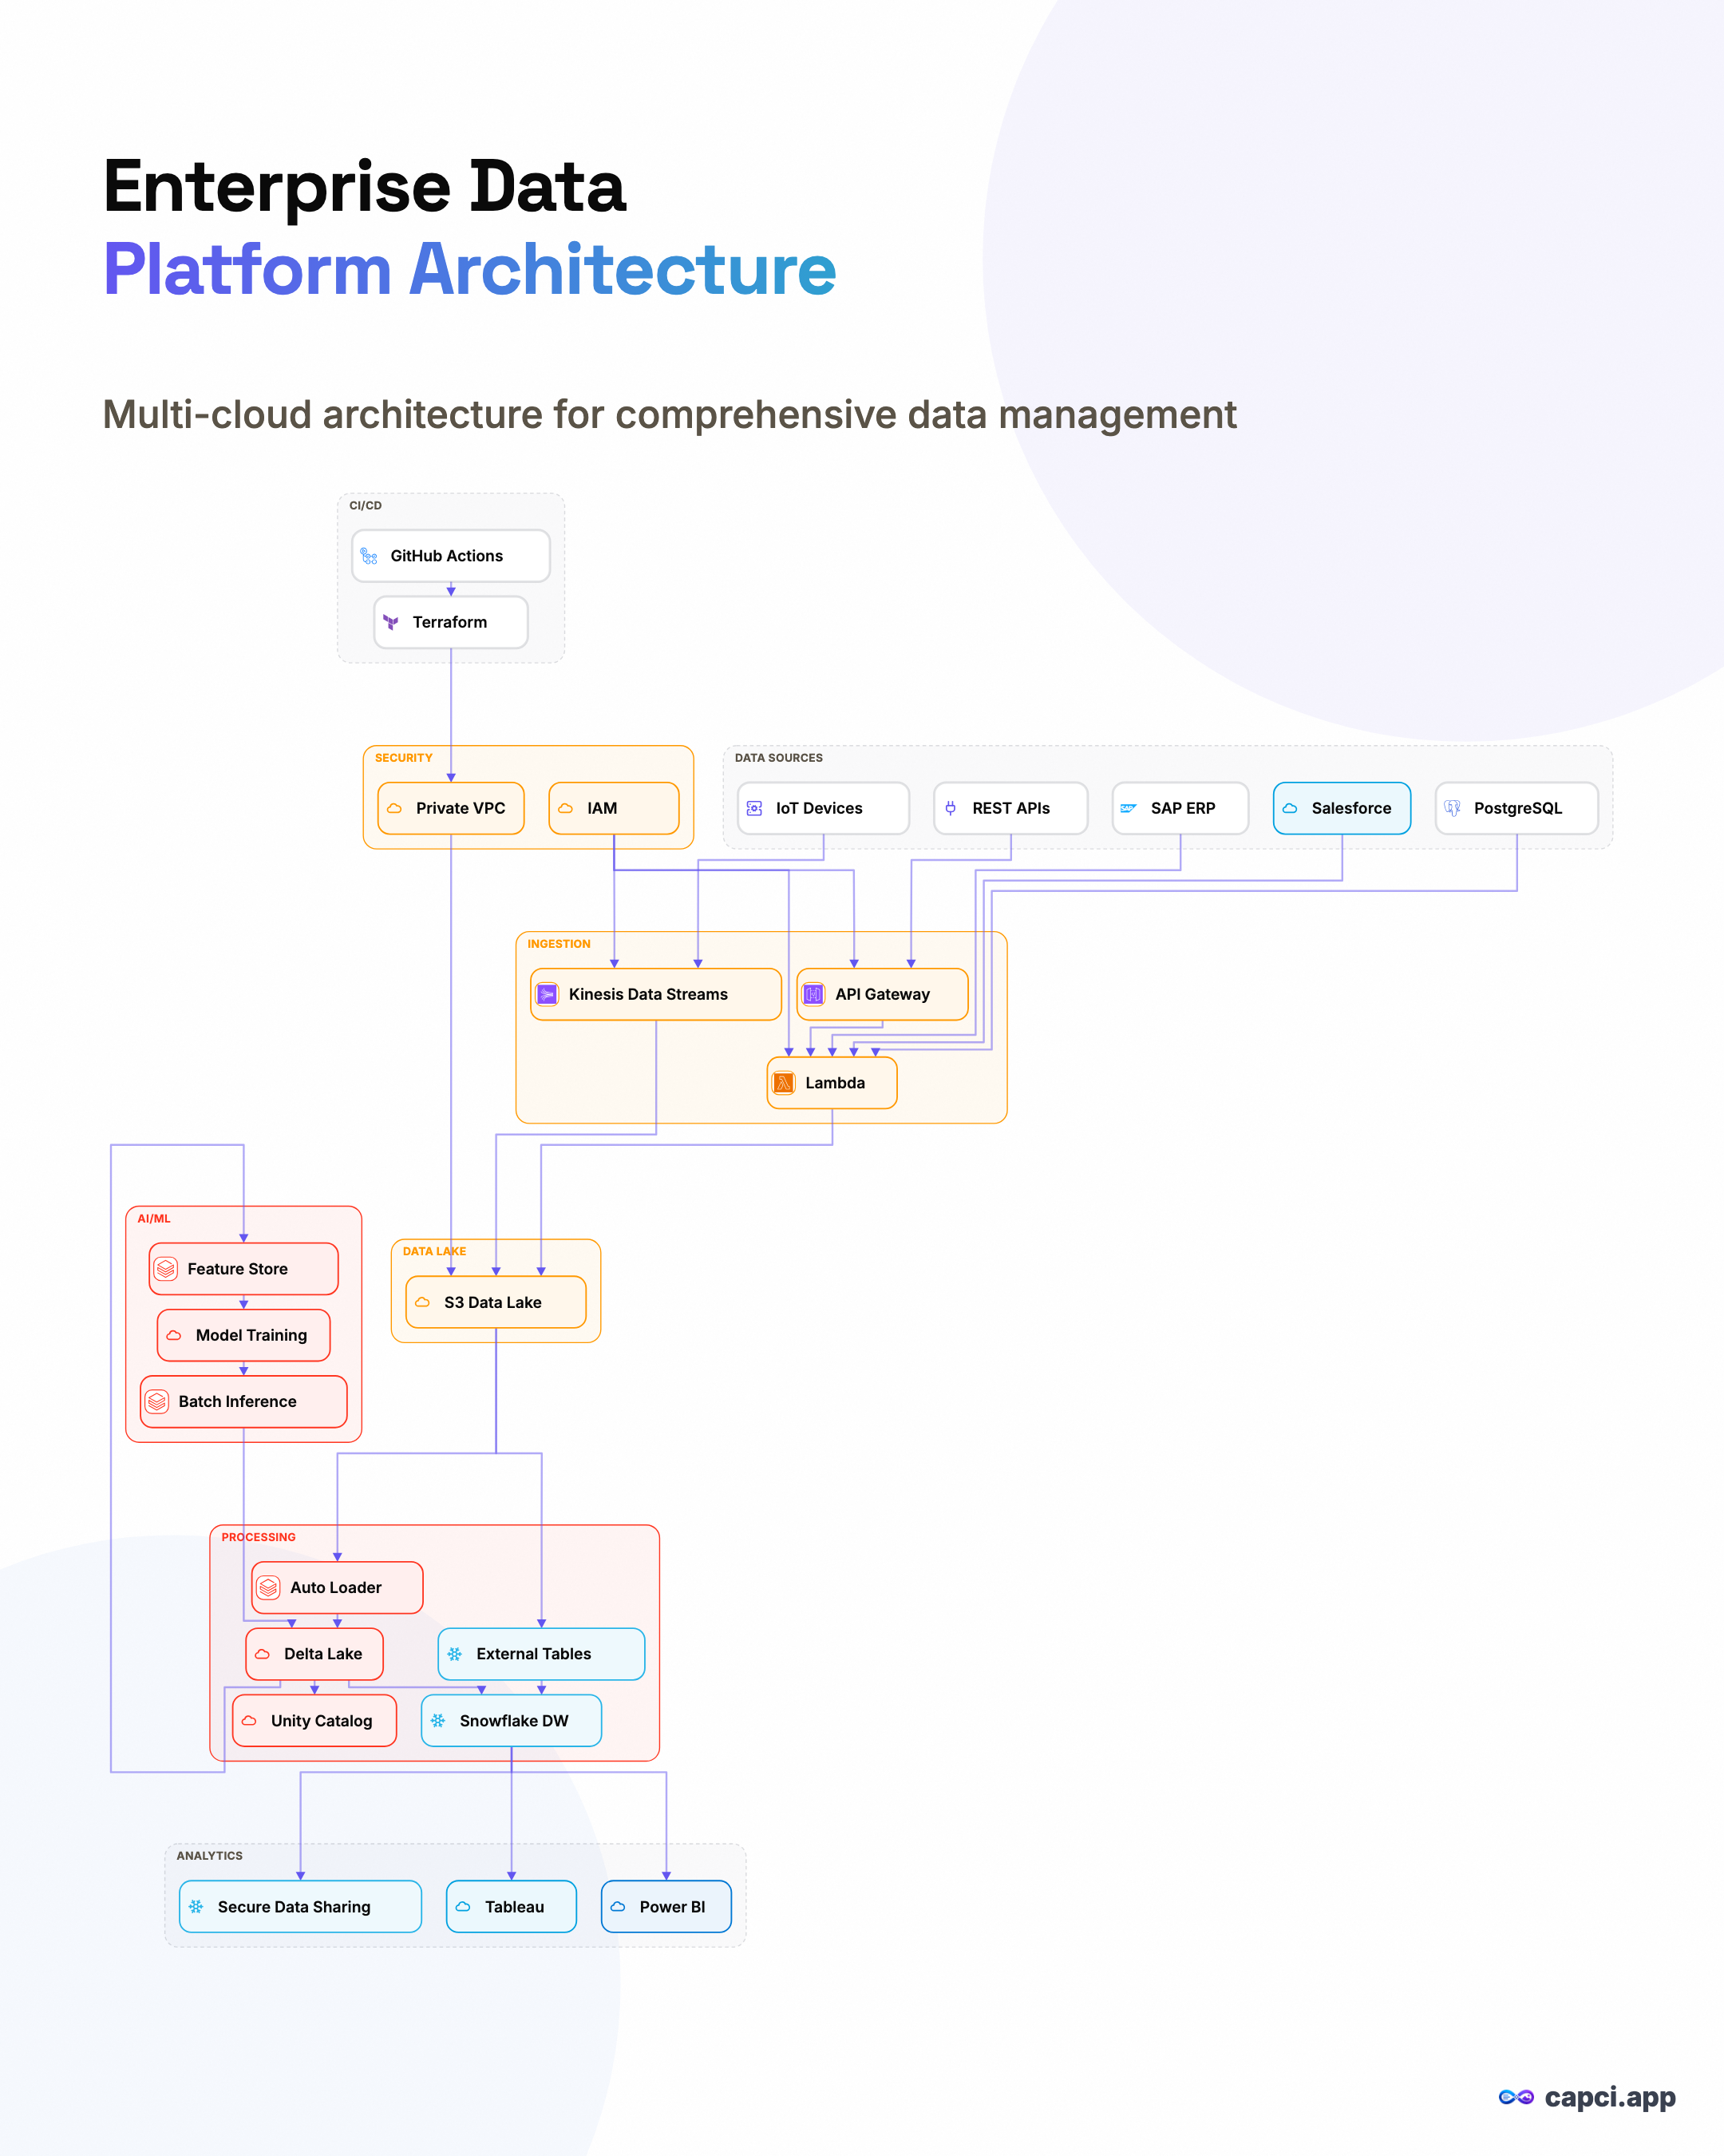Click the Private VPC cloud icon
This screenshot has width=1724, height=2156.
395,808
